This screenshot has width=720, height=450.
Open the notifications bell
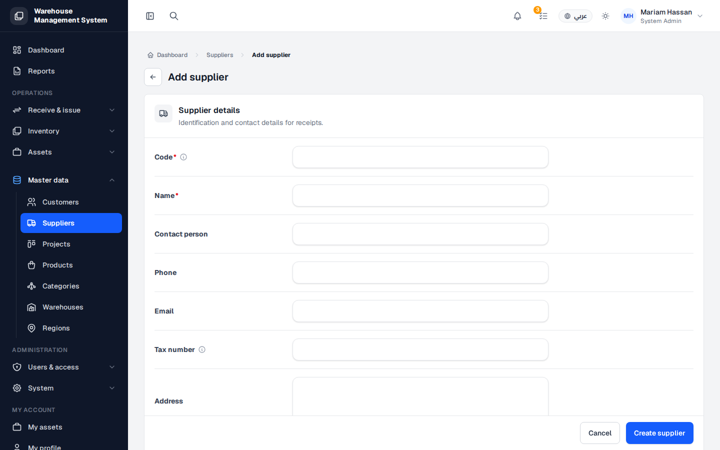pyautogui.click(x=517, y=16)
